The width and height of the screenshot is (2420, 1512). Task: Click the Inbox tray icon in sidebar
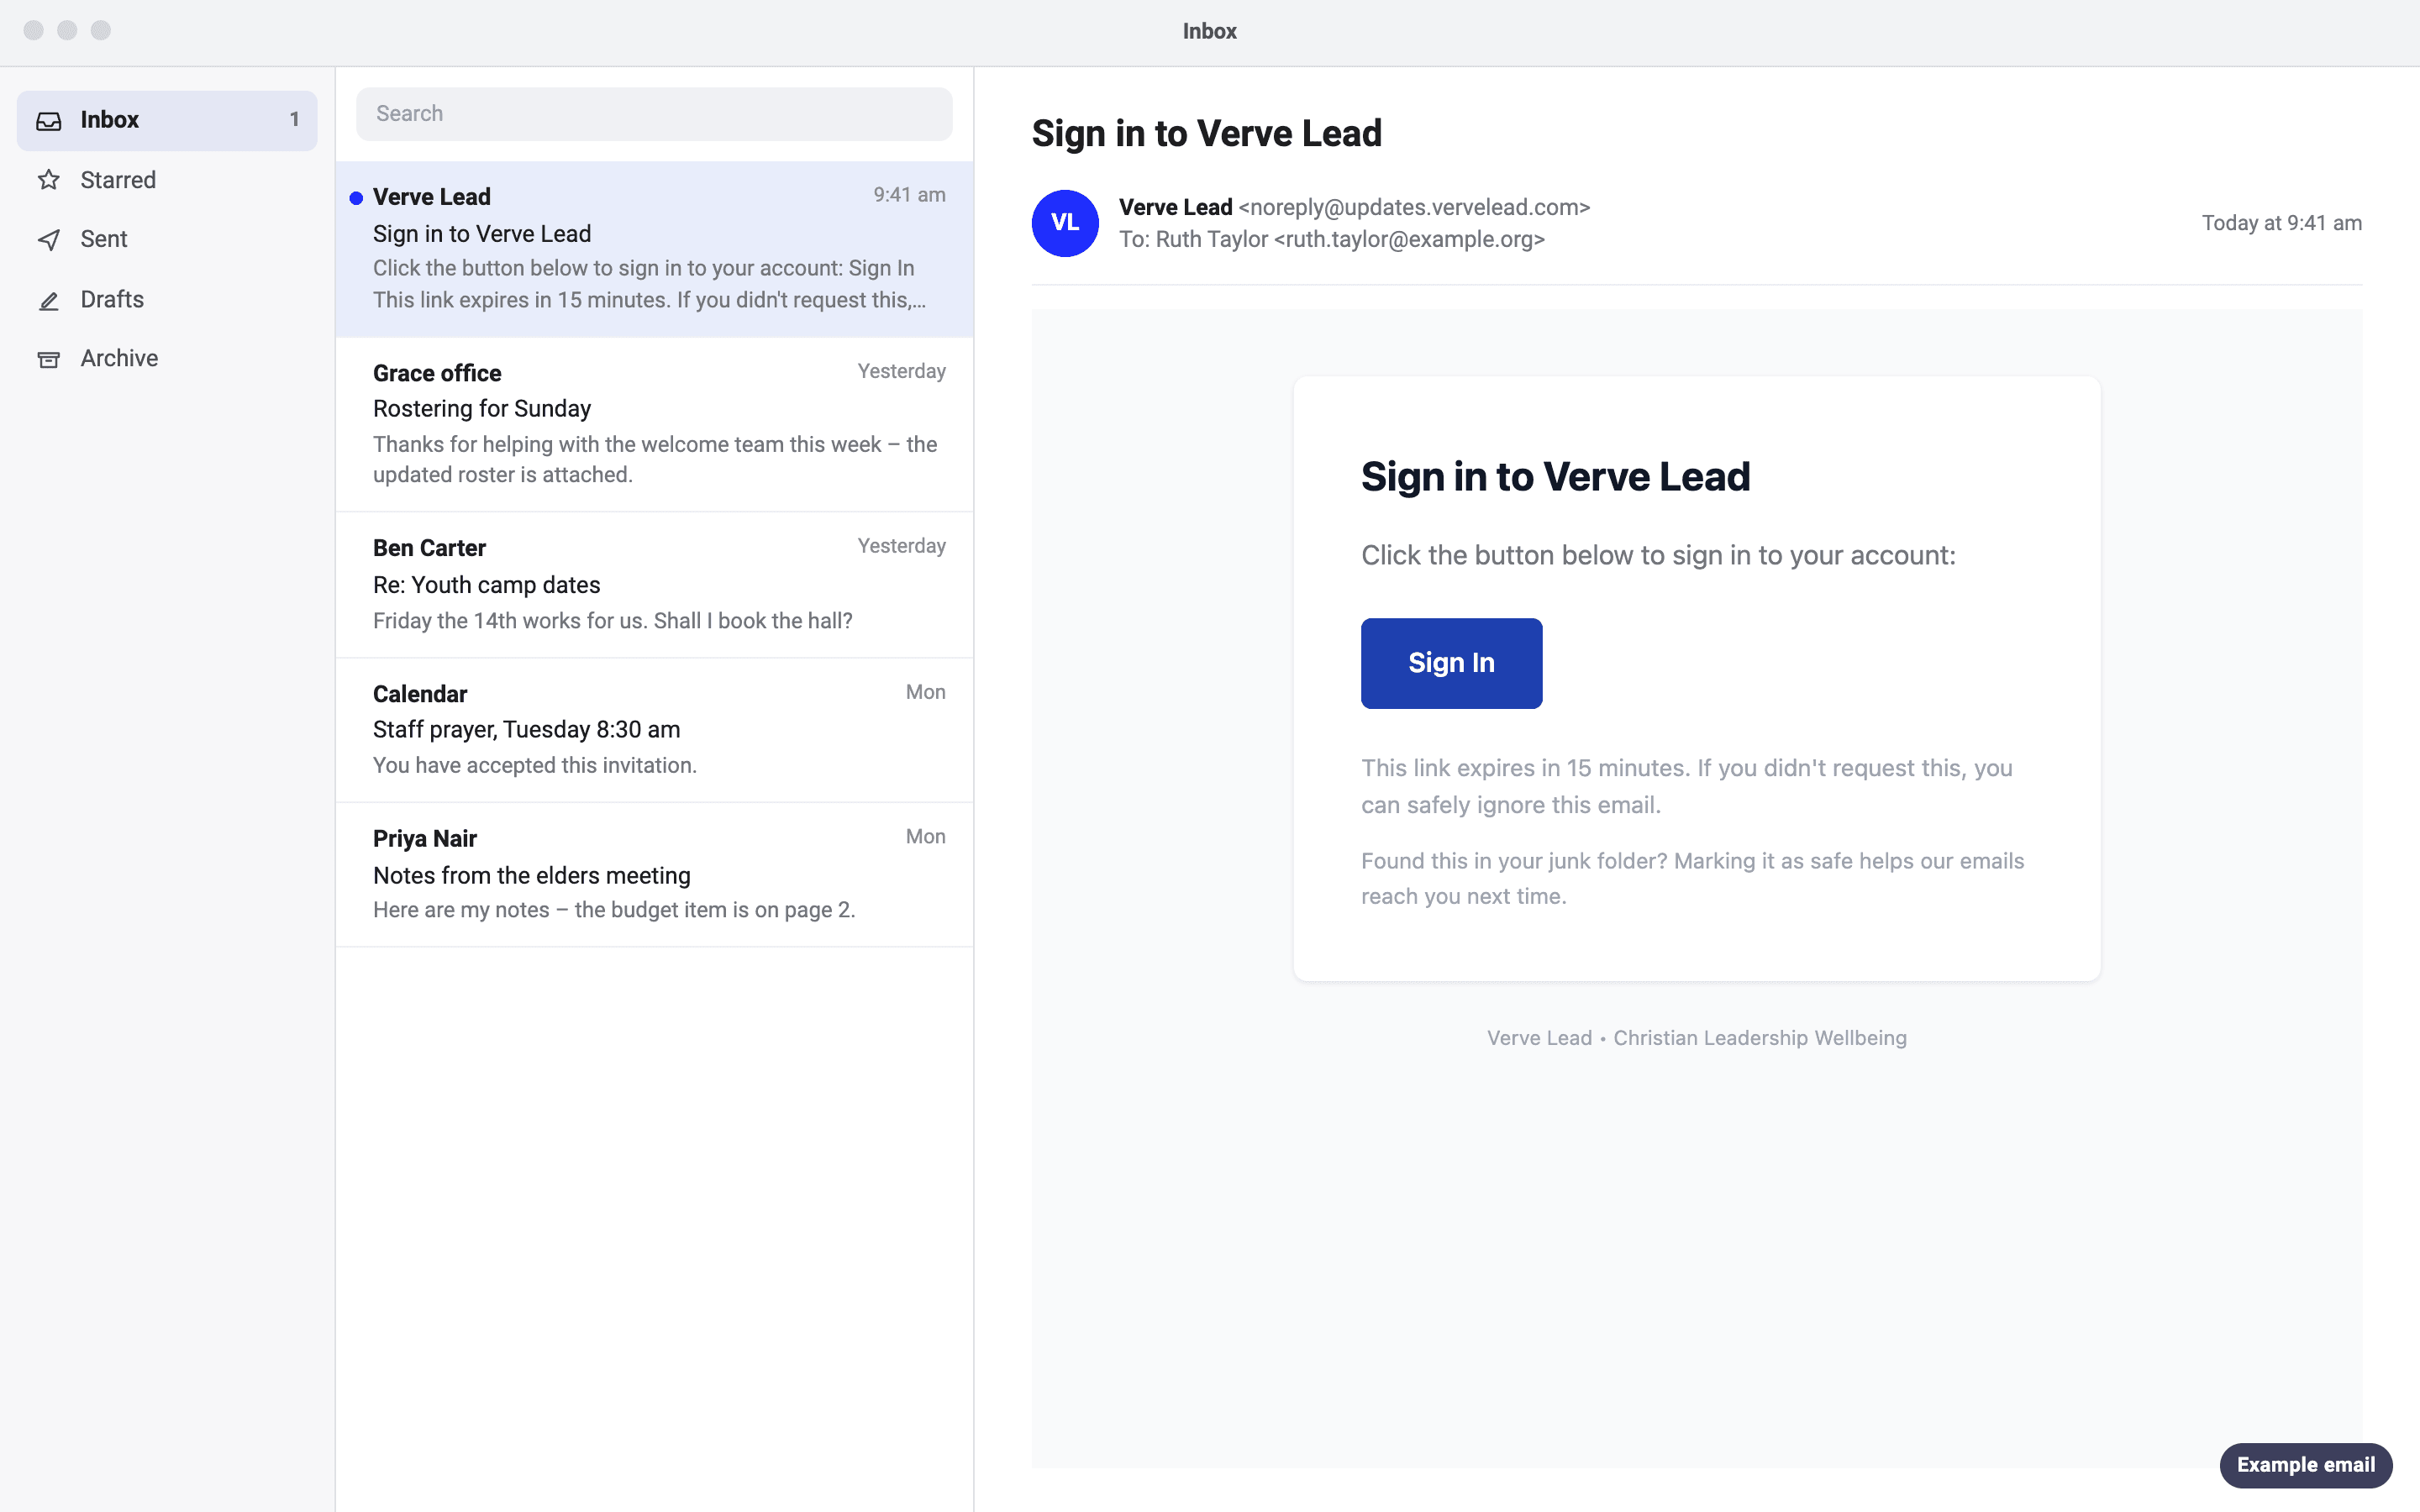(49, 121)
